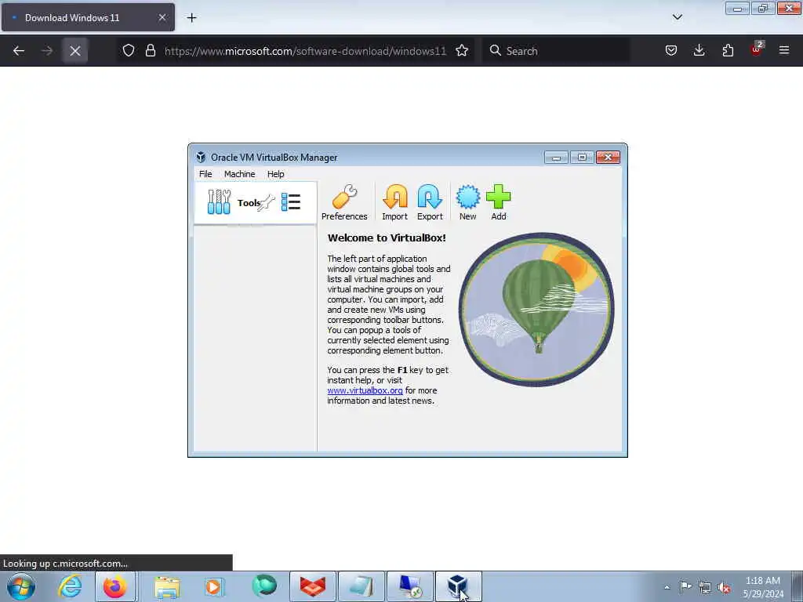Viewport: 803px width, 602px height.
Task: Click the network tray icon
Action: [705, 587]
